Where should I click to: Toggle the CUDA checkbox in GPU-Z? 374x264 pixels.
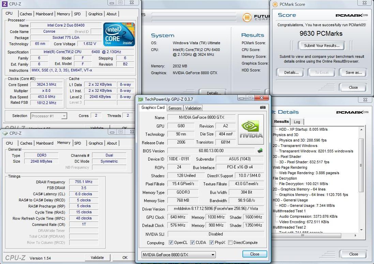tap(192, 242)
